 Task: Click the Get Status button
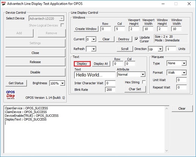[x=16, y=83]
